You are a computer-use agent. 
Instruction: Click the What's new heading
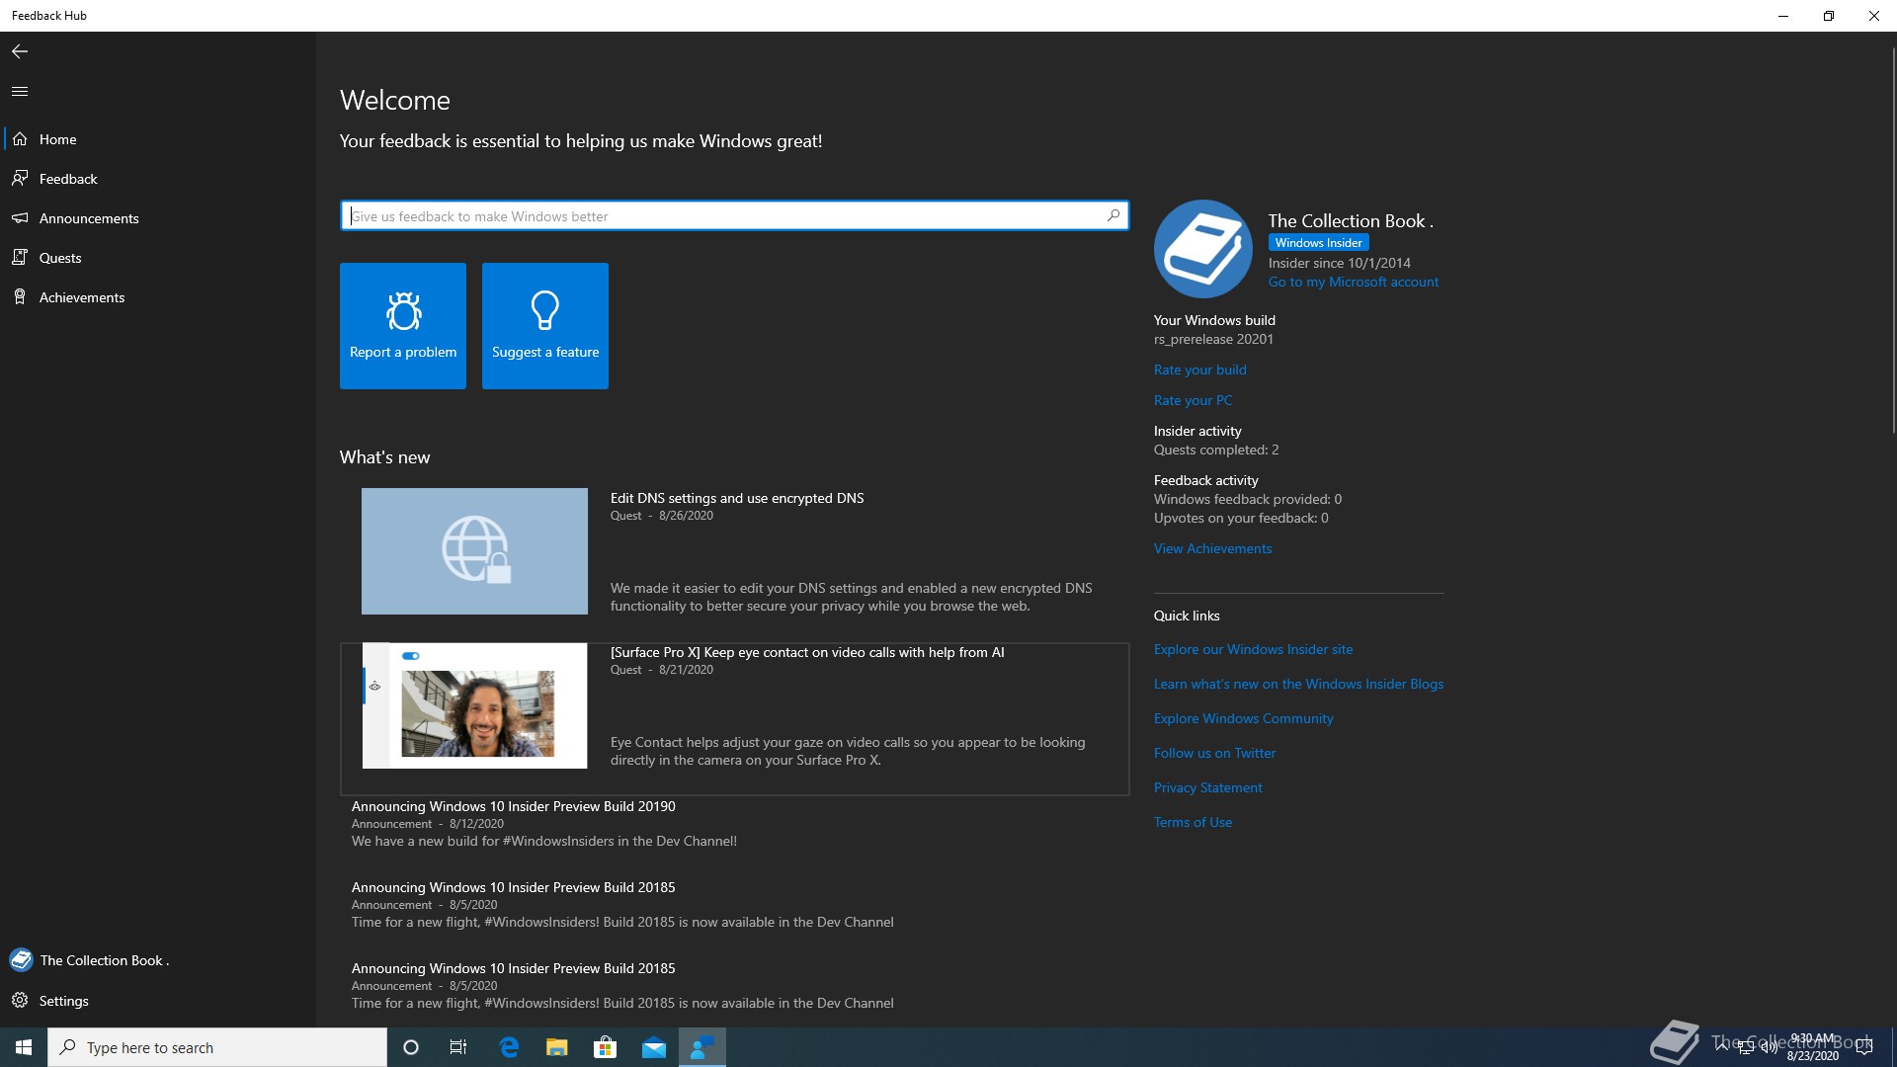(x=384, y=457)
